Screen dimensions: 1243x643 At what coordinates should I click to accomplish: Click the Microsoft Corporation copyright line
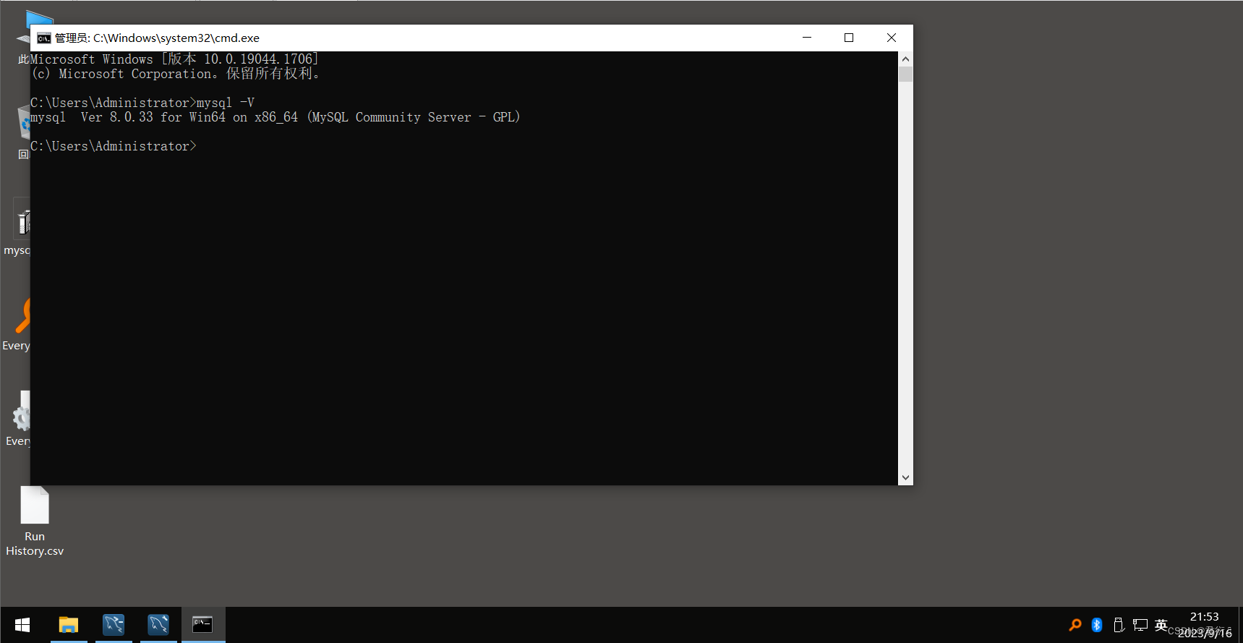pyautogui.click(x=175, y=74)
